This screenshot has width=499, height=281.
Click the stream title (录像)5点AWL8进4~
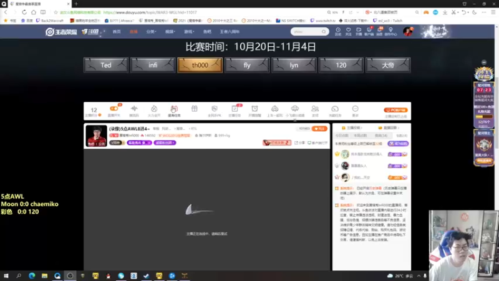pos(129,129)
